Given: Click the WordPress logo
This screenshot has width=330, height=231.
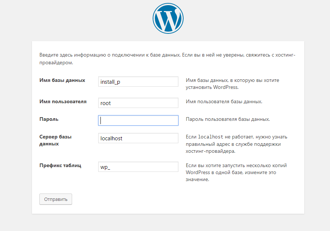Looking at the screenshot, I should (168, 18).
